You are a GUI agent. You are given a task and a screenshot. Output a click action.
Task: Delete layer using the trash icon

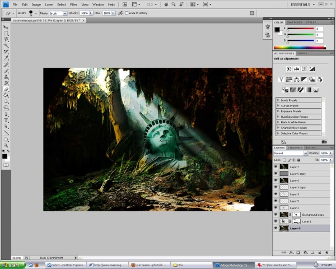(x=327, y=253)
